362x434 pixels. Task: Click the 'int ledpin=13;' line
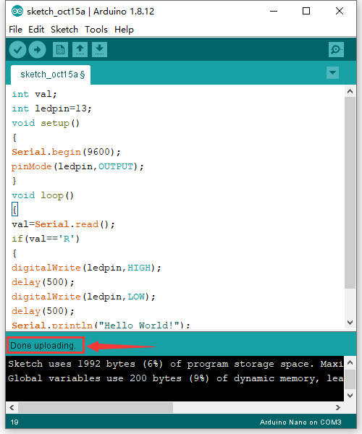[51, 109]
